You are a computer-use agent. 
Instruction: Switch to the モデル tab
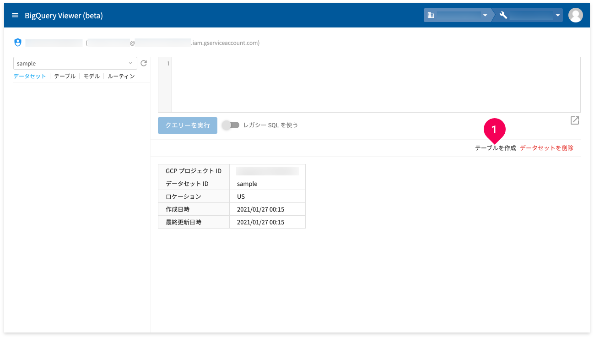click(x=92, y=76)
